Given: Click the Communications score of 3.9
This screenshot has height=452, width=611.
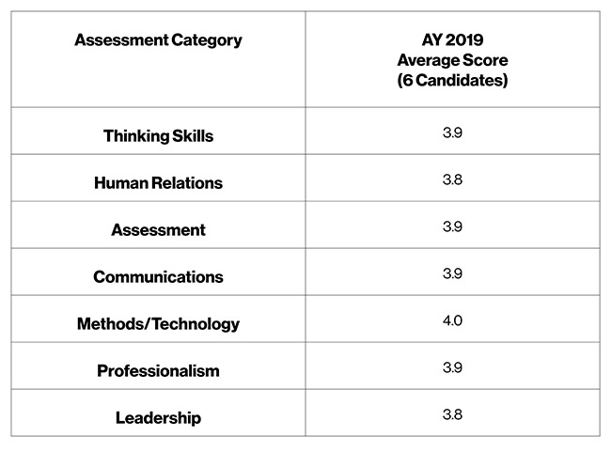Looking at the screenshot, I should click(x=452, y=273).
